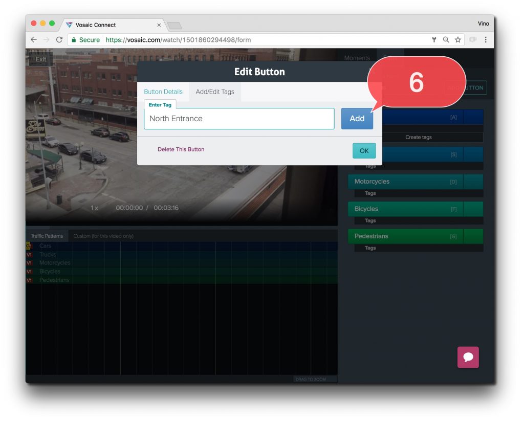524x424 pixels.
Task: Click Create tags under the first button
Action: click(419, 137)
